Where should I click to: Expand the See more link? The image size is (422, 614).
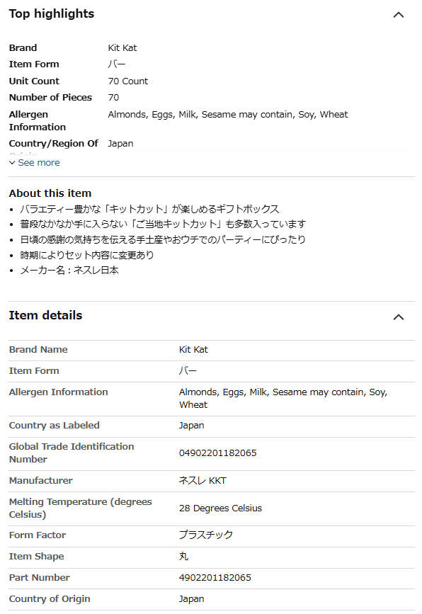tap(39, 162)
